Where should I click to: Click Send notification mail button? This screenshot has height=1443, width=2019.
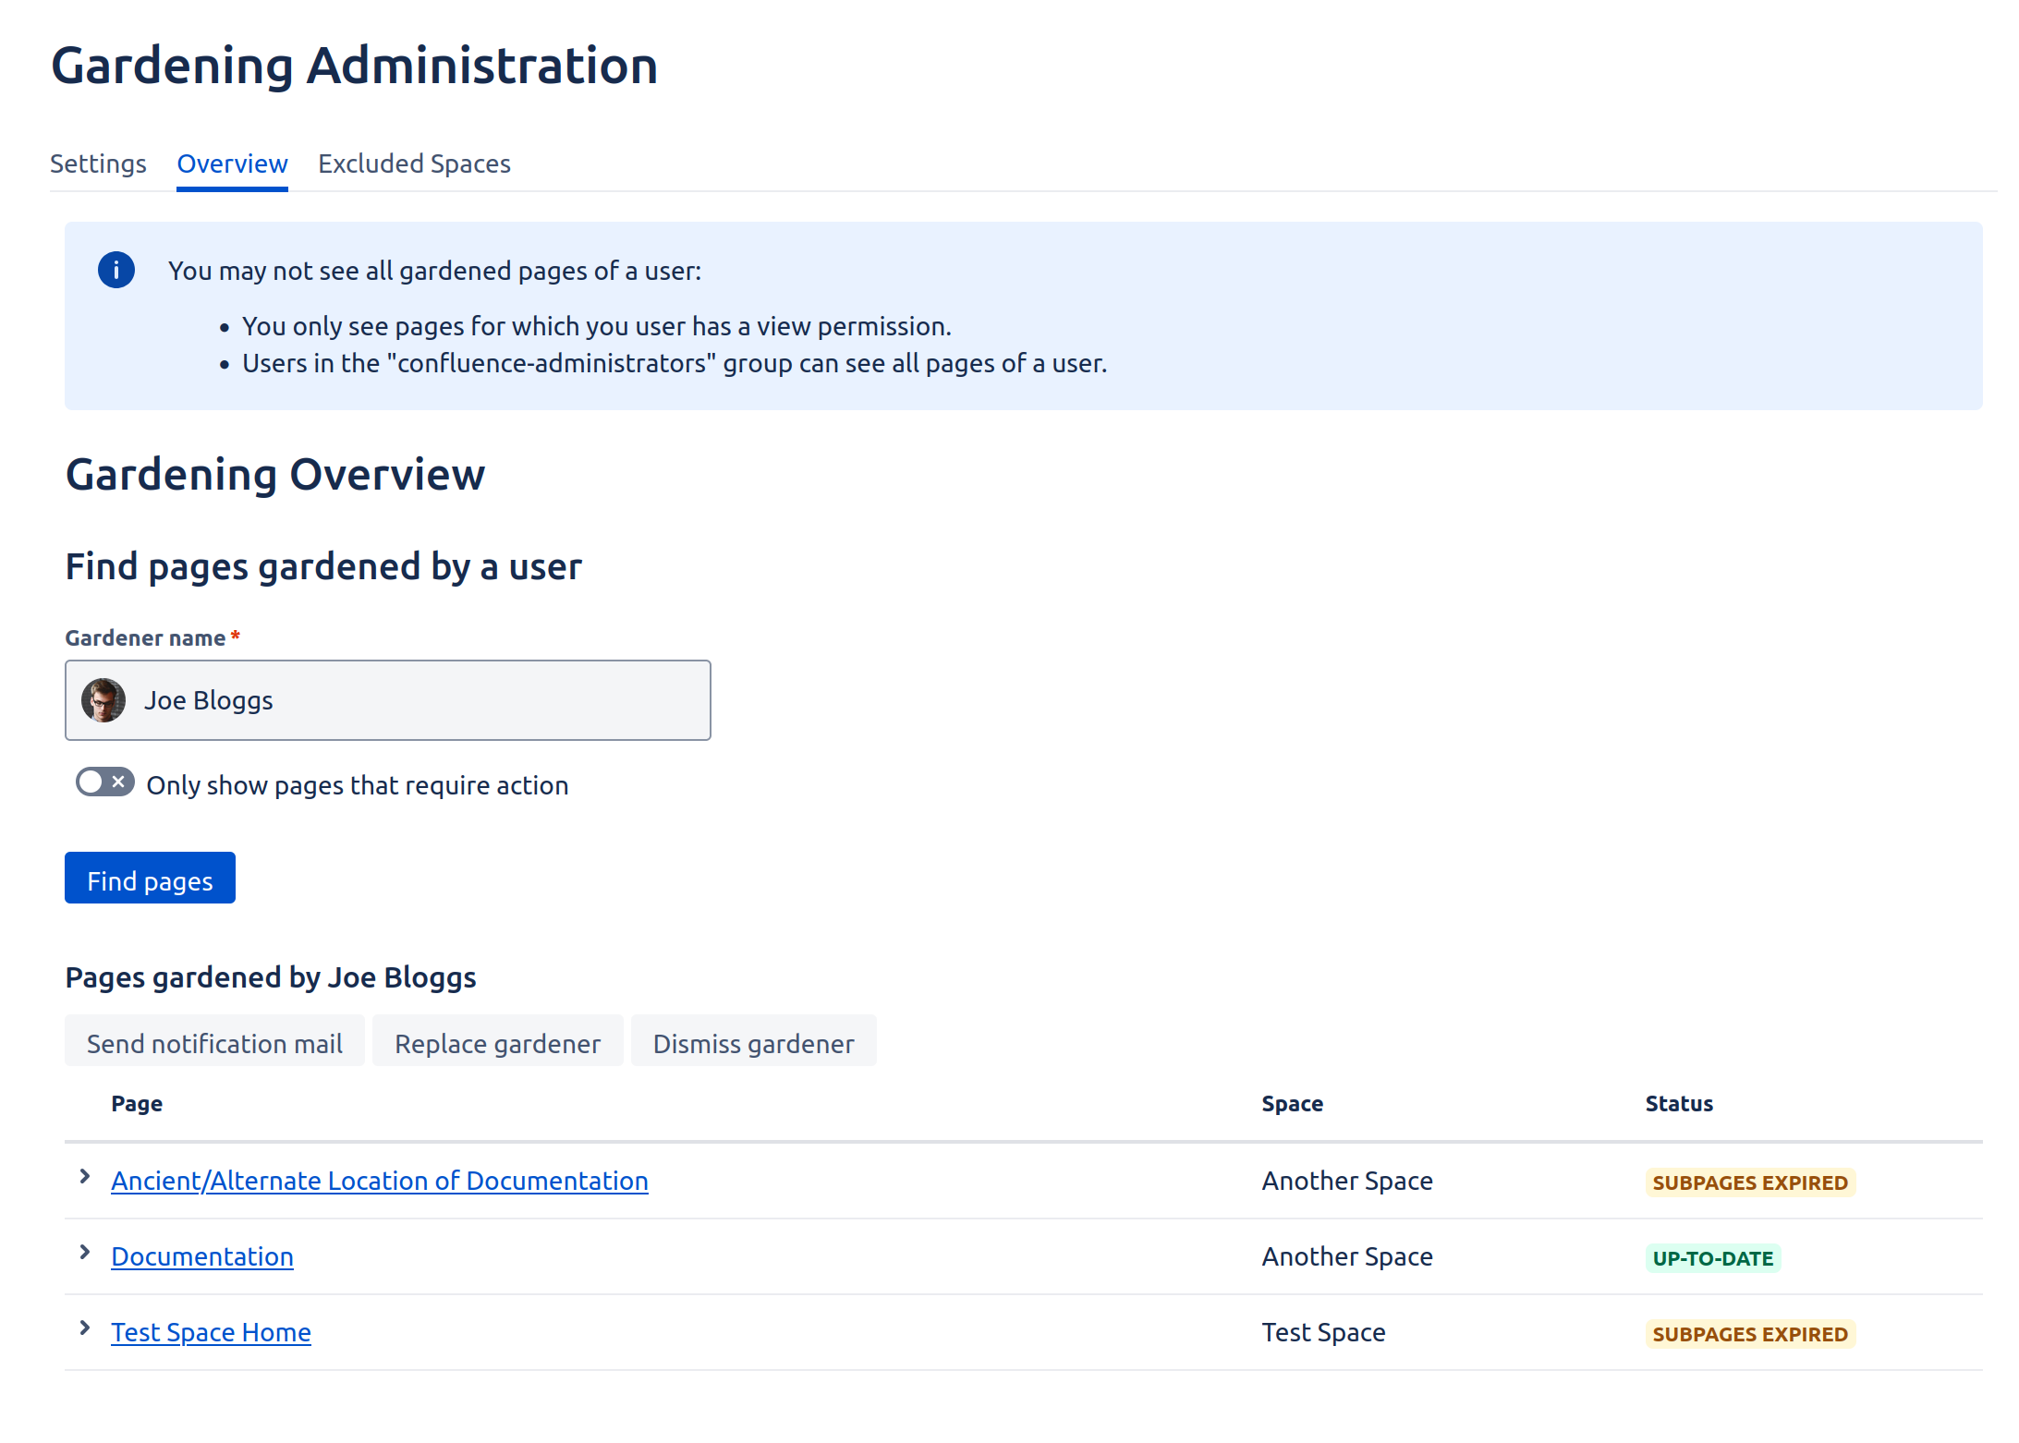[x=214, y=1043]
